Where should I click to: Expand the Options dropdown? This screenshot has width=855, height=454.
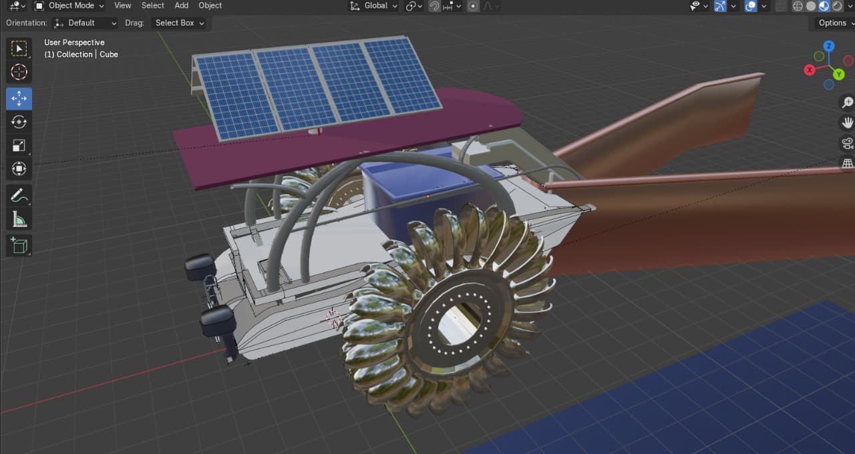click(x=836, y=23)
